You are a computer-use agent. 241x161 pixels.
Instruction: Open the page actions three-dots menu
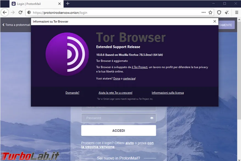(204, 12)
